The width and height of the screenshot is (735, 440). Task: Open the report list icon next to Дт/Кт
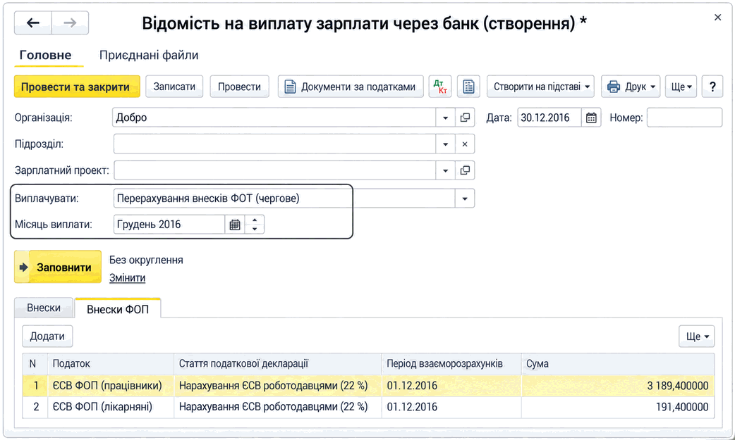point(468,87)
